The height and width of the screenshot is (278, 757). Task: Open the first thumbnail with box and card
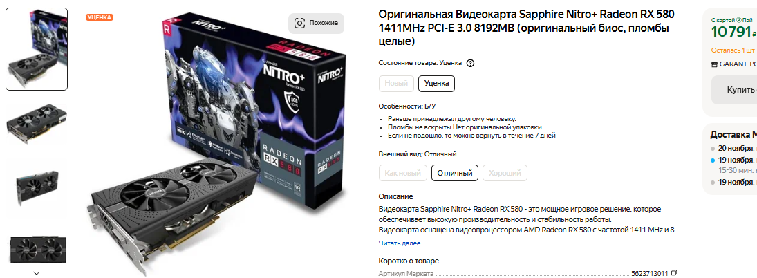point(37,48)
